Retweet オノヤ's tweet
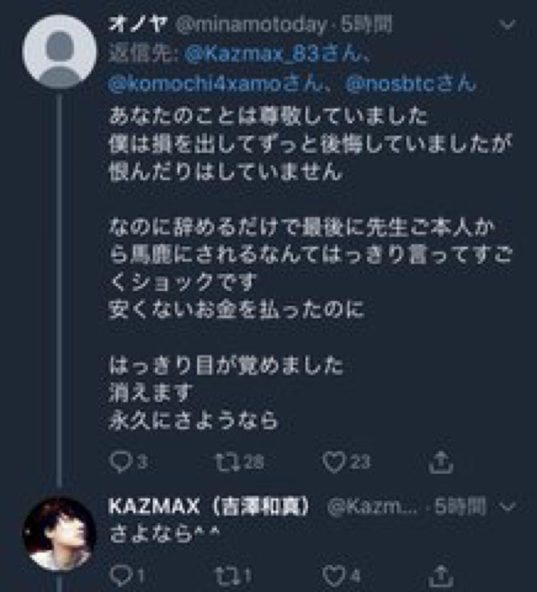 [225, 462]
